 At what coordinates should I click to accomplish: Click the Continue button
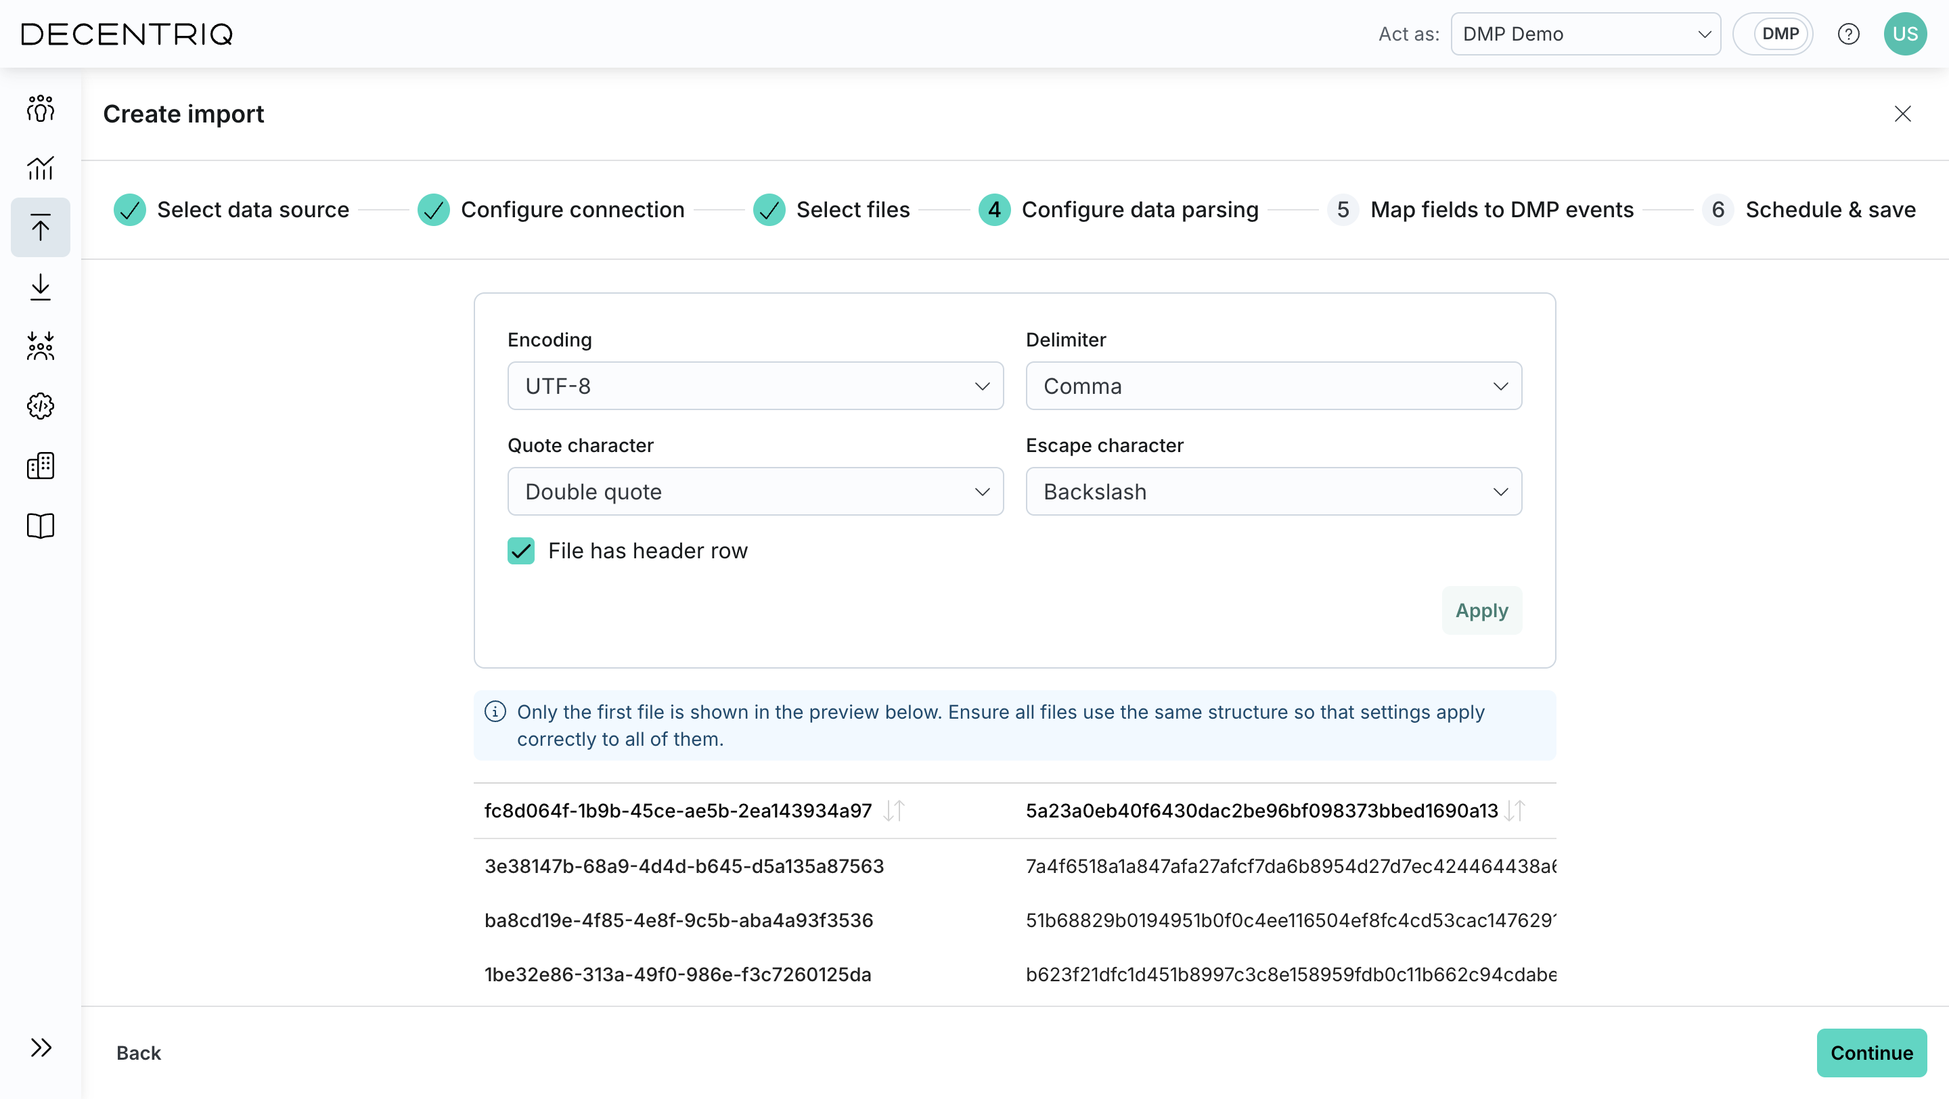point(1871,1053)
